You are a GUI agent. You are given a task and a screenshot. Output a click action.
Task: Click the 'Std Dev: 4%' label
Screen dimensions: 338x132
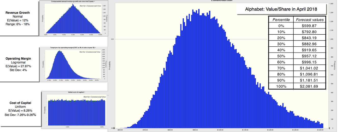tap(18, 70)
